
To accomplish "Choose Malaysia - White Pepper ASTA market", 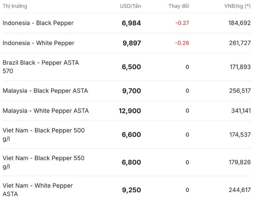I will pos(46,111).
